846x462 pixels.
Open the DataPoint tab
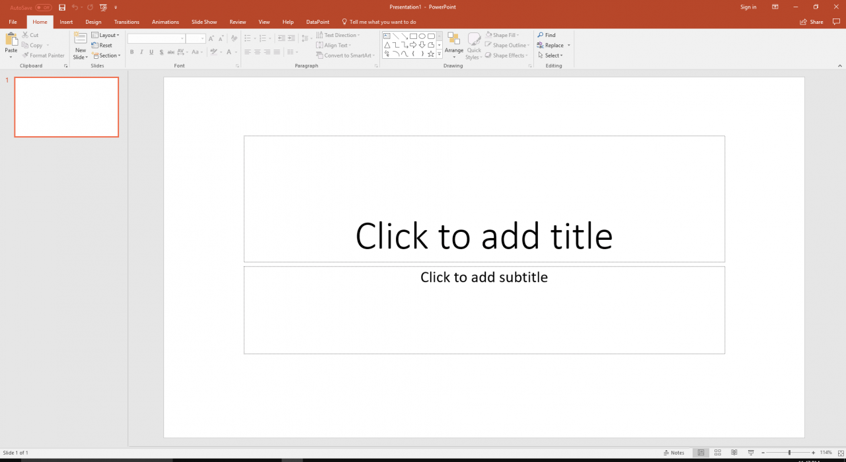tap(317, 22)
